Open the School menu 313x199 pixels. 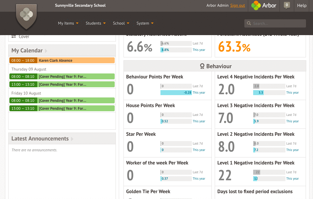121,23
